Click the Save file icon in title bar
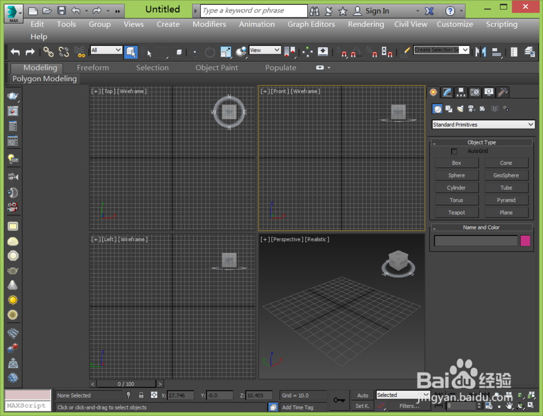Viewport: 543px width, 416px height. click(62, 11)
